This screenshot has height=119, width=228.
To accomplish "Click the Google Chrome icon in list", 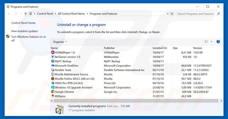I will [53, 92].
